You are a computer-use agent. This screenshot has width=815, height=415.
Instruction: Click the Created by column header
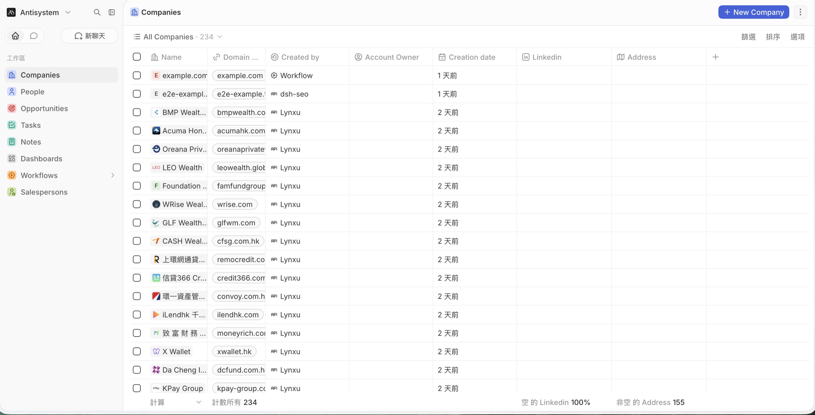(307, 57)
